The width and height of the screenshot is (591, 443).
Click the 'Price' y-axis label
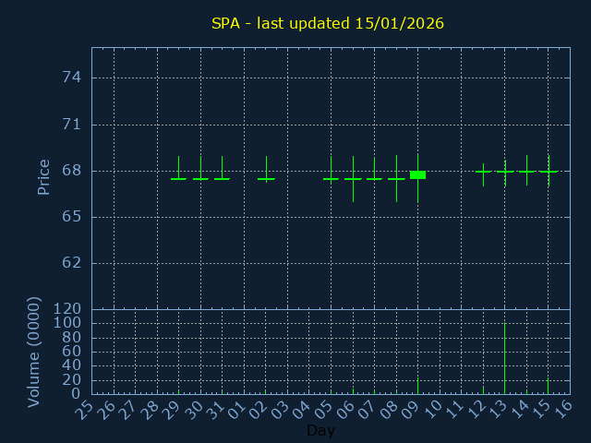tap(43, 176)
